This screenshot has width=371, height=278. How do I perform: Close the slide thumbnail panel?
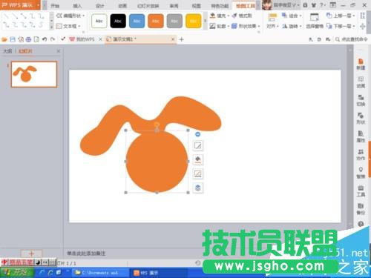pos(59,51)
